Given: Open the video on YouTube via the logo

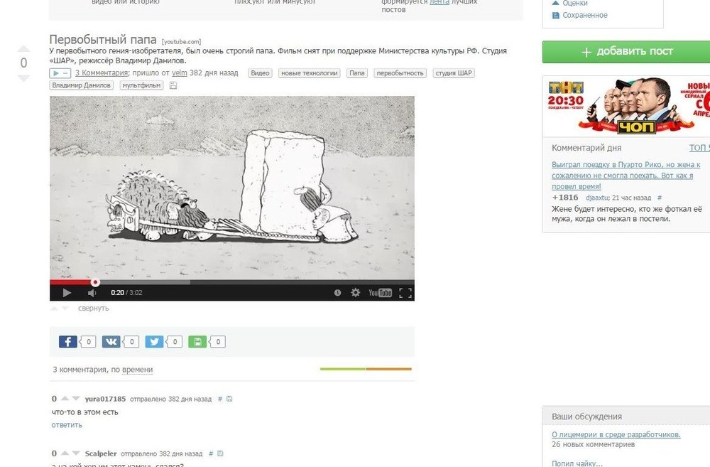Looking at the screenshot, I should click(x=380, y=293).
